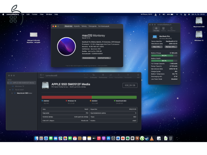Screen dimensions: 207x155
Task: Open Finder from the Dock
Action: click(36, 138)
